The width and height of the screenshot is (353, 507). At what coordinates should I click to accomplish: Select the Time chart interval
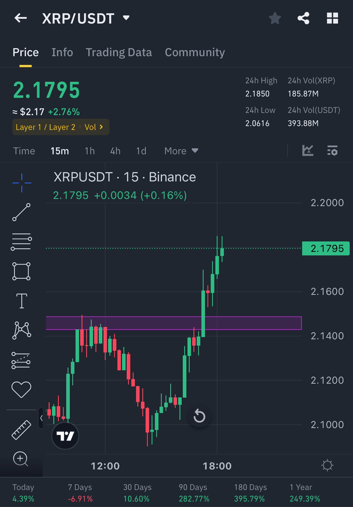(24, 151)
